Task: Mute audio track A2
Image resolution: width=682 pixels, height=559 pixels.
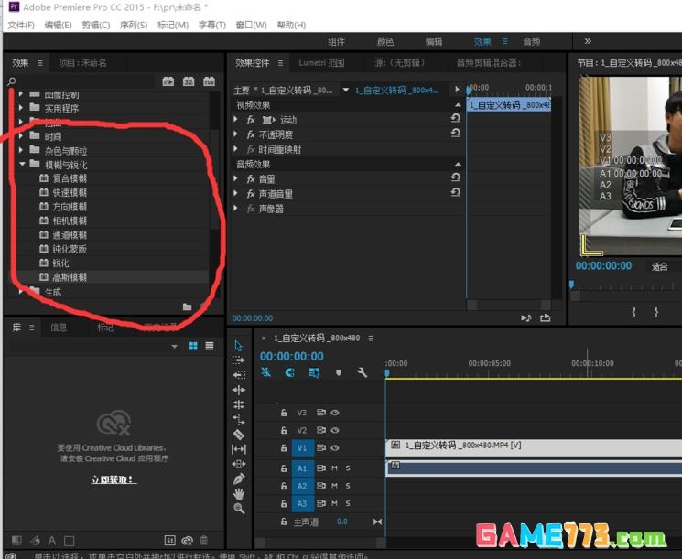Action: coord(334,486)
